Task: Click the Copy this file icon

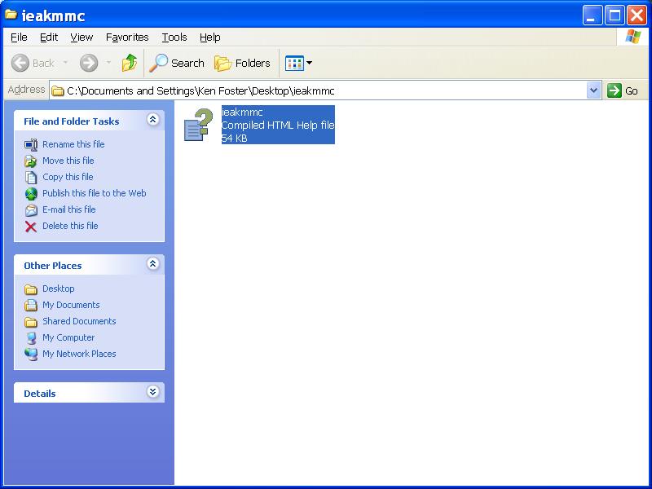Action: click(x=31, y=177)
